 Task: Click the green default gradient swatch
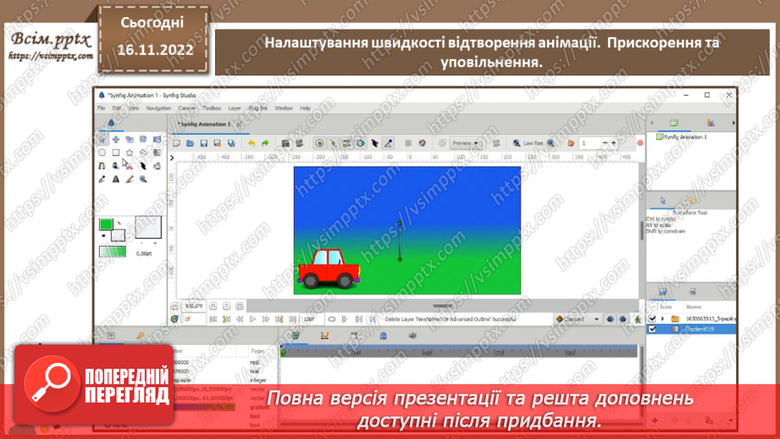(113, 252)
